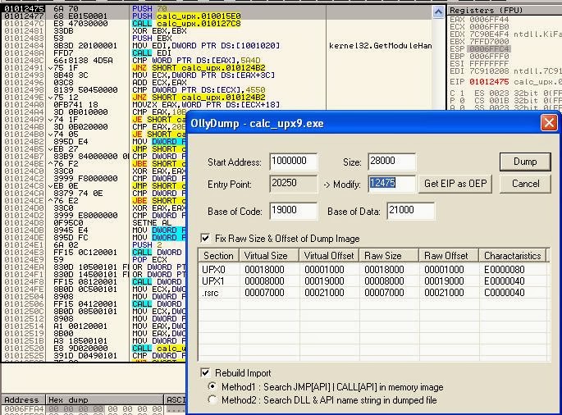The width and height of the screenshot is (562, 415).
Task: Toggle the P flag in registers
Action: [x=462, y=100]
